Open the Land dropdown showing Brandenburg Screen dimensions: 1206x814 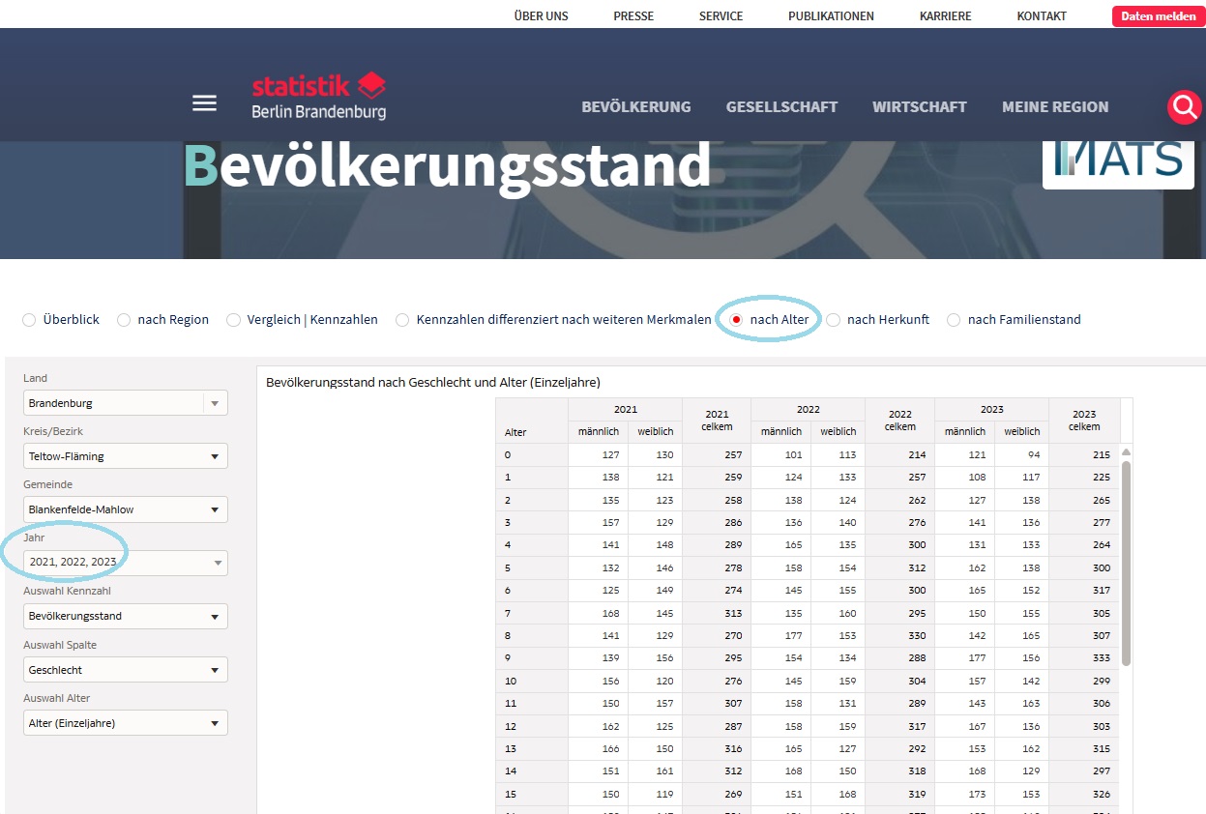[125, 403]
